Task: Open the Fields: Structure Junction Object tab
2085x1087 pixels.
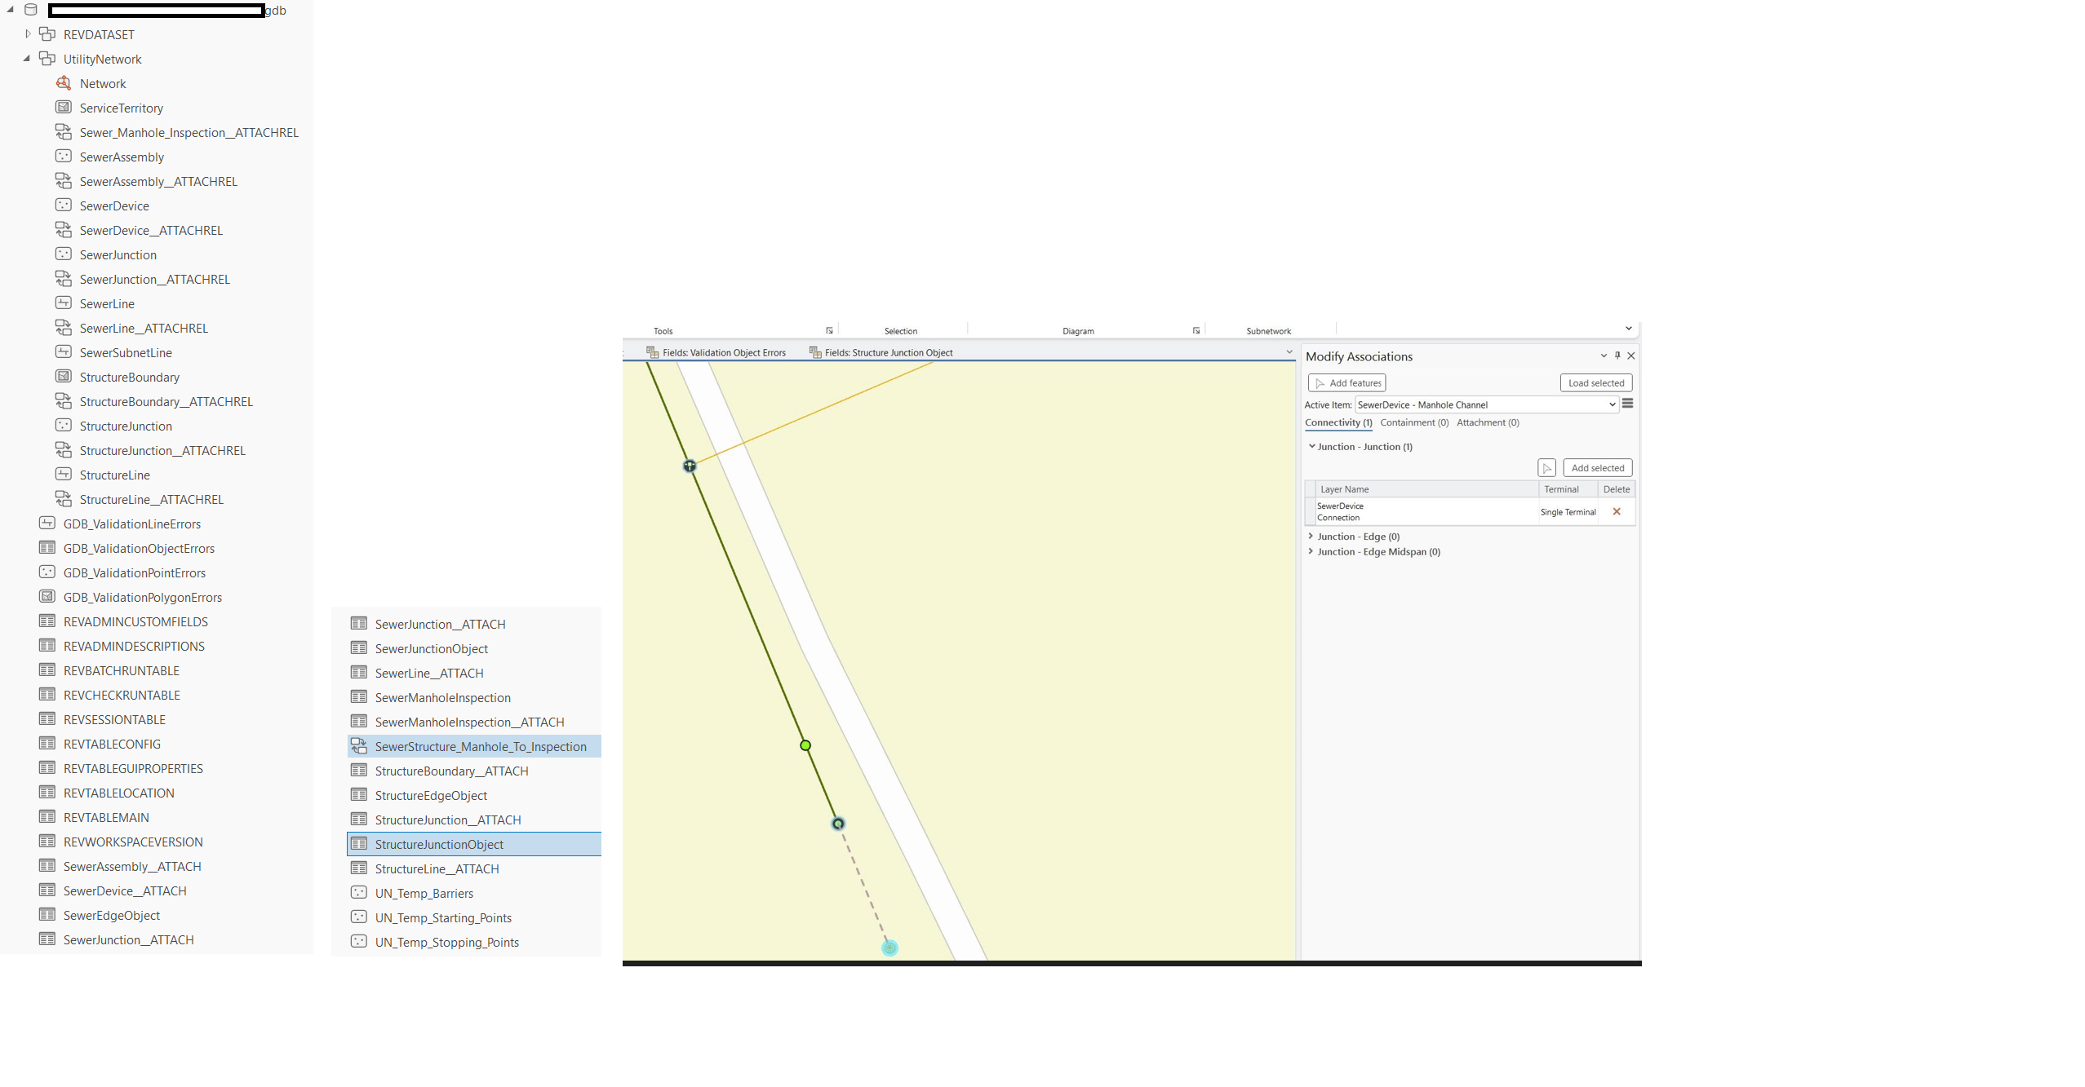Action: point(888,352)
